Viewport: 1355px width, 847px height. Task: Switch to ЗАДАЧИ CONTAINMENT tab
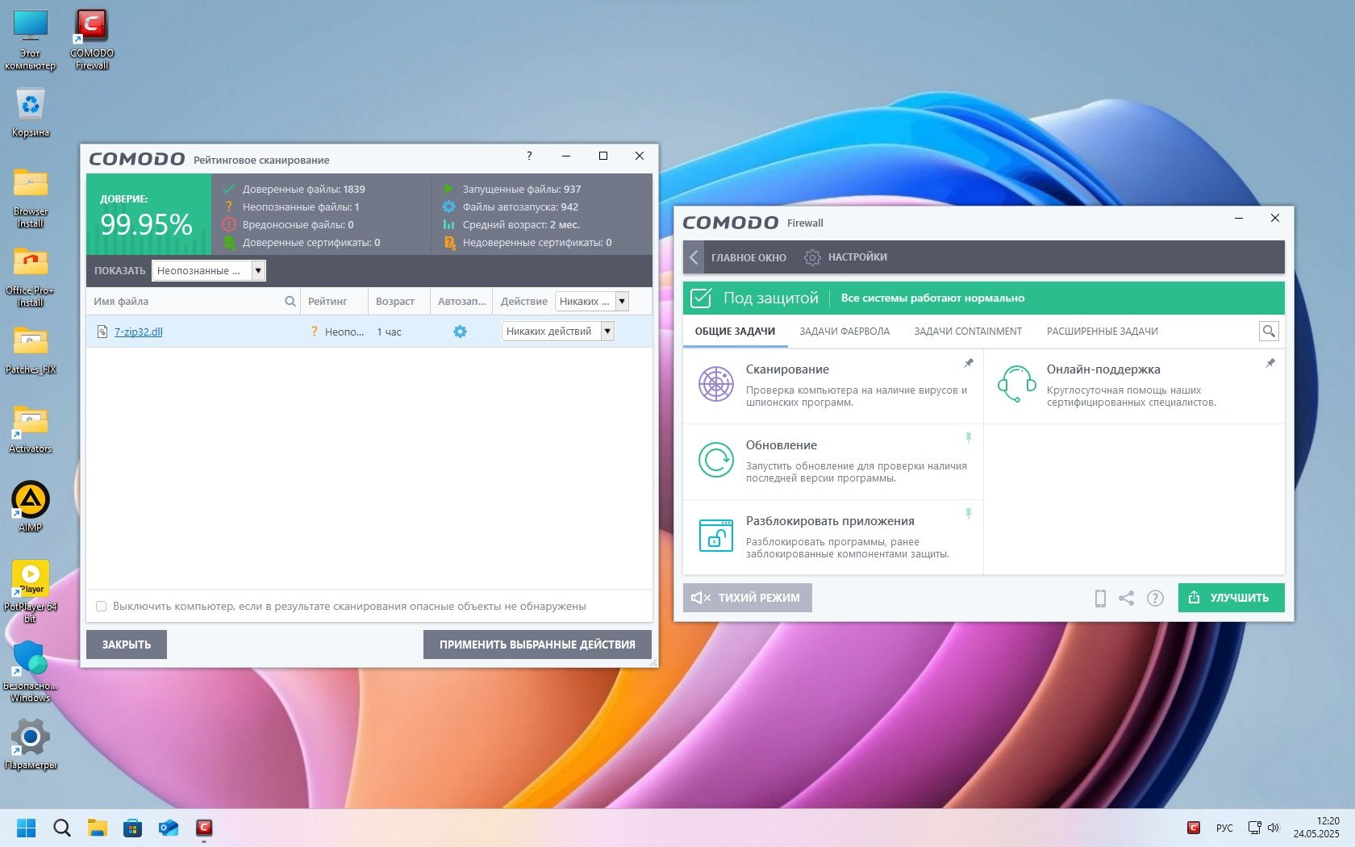click(x=968, y=332)
